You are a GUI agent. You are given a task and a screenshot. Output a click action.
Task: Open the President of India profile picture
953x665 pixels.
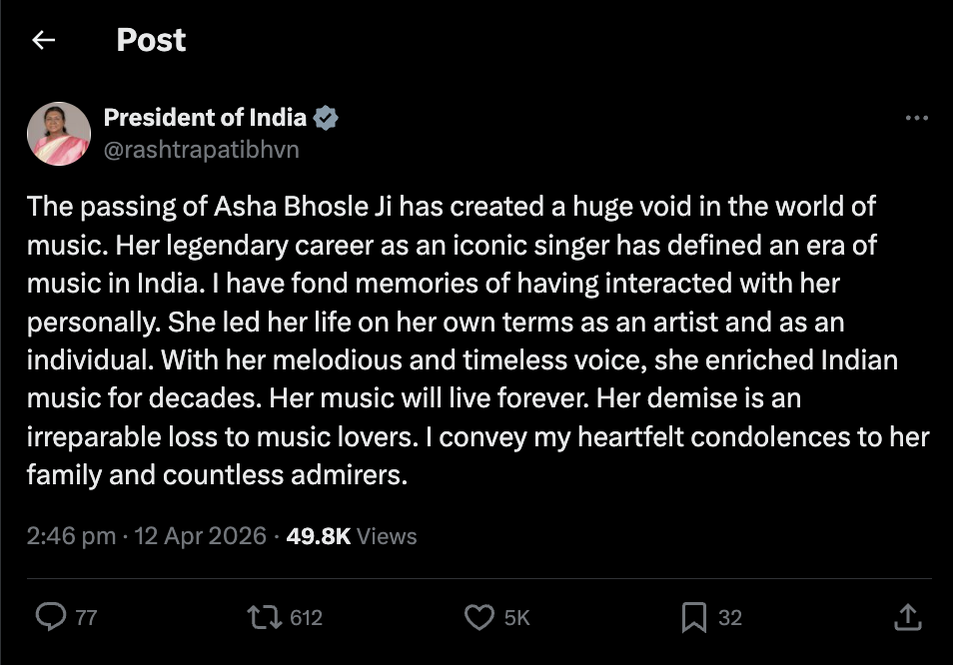(58, 133)
